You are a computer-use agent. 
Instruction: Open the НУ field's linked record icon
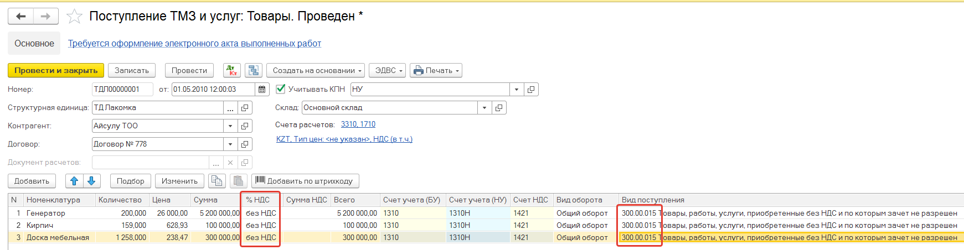531,89
